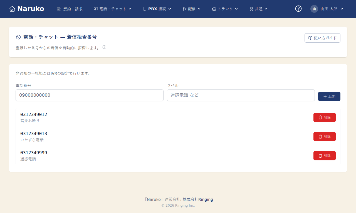
Task: Click the 契約・請求 billing icon
Action: click(59, 9)
